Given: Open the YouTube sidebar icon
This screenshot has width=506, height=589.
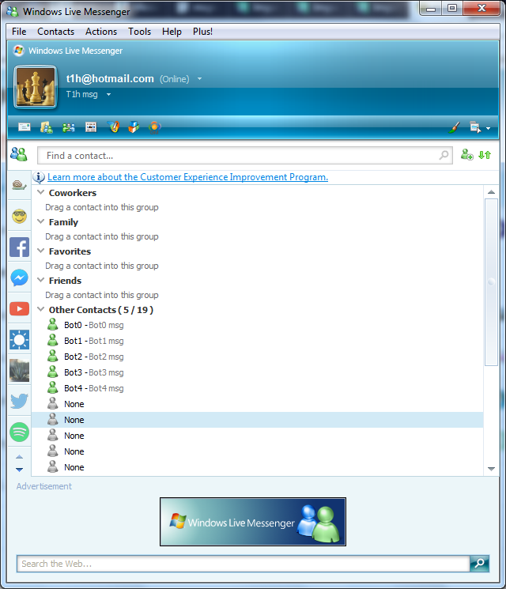Looking at the screenshot, I should 20,309.
